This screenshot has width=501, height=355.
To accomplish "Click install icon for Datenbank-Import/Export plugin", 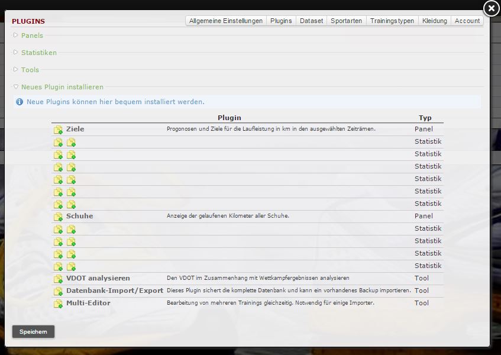I will click(x=58, y=291).
